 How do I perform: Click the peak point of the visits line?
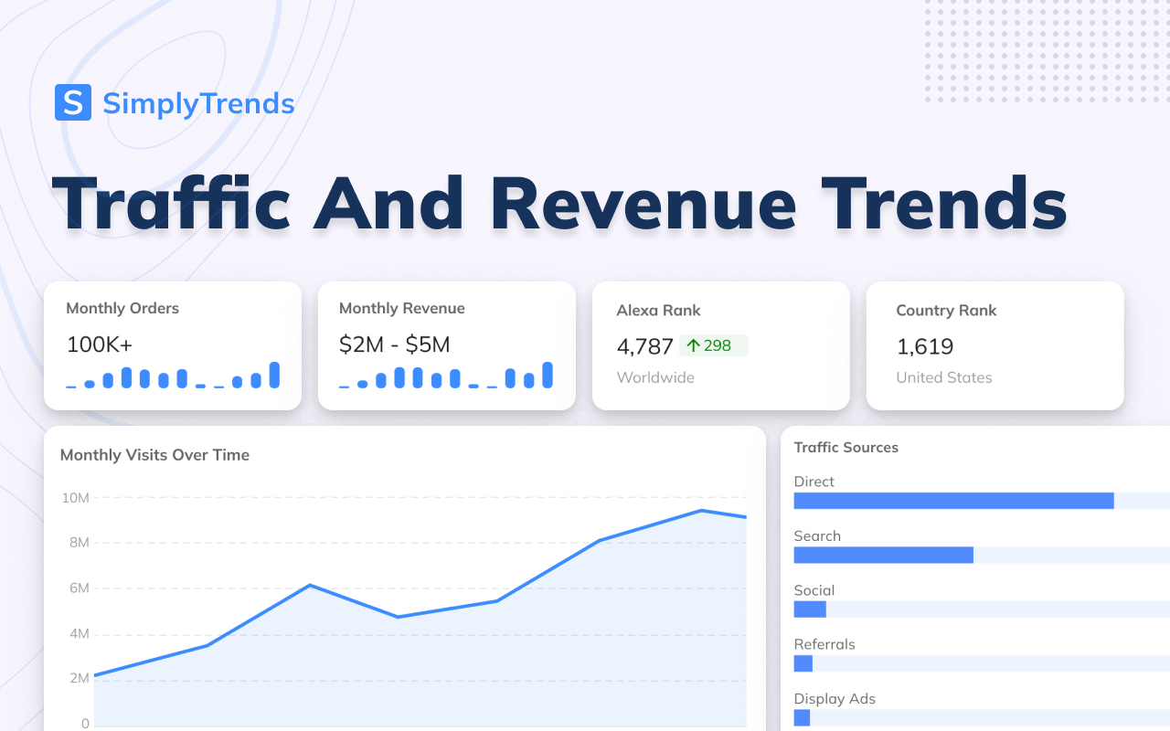[701, 511]
